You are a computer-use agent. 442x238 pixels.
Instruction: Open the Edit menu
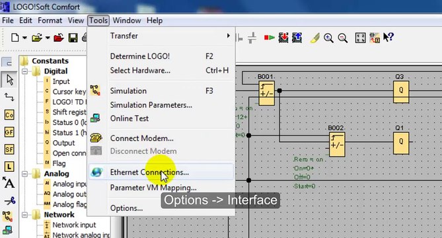(x=25, y=20)
